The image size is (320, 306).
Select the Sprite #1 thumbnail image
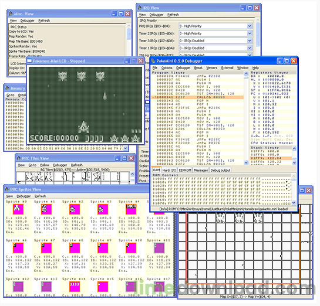[x=46, y=209]
